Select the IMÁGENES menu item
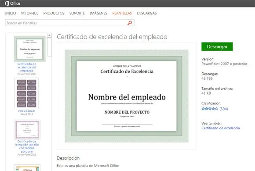The image size is (255, 171). coord(98,13)
